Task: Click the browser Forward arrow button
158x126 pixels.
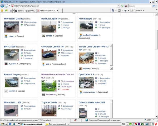Action: (x=6, y=6)
